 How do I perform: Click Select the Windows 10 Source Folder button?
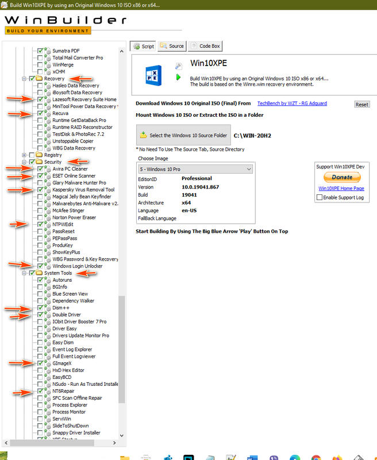point(183,135)
